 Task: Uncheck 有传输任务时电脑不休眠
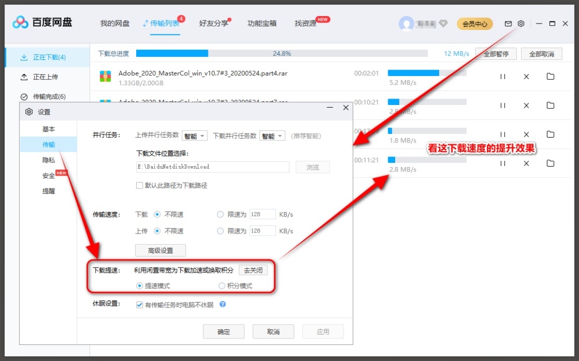point(139,304)
